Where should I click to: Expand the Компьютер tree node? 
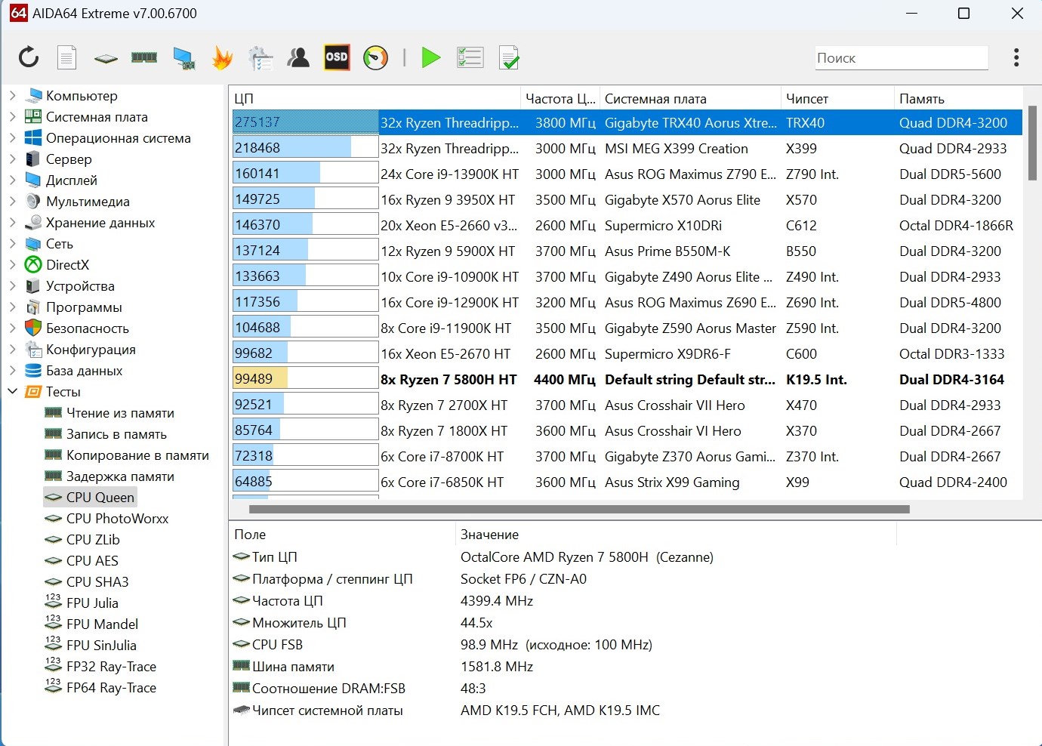(x=12, y=96)
